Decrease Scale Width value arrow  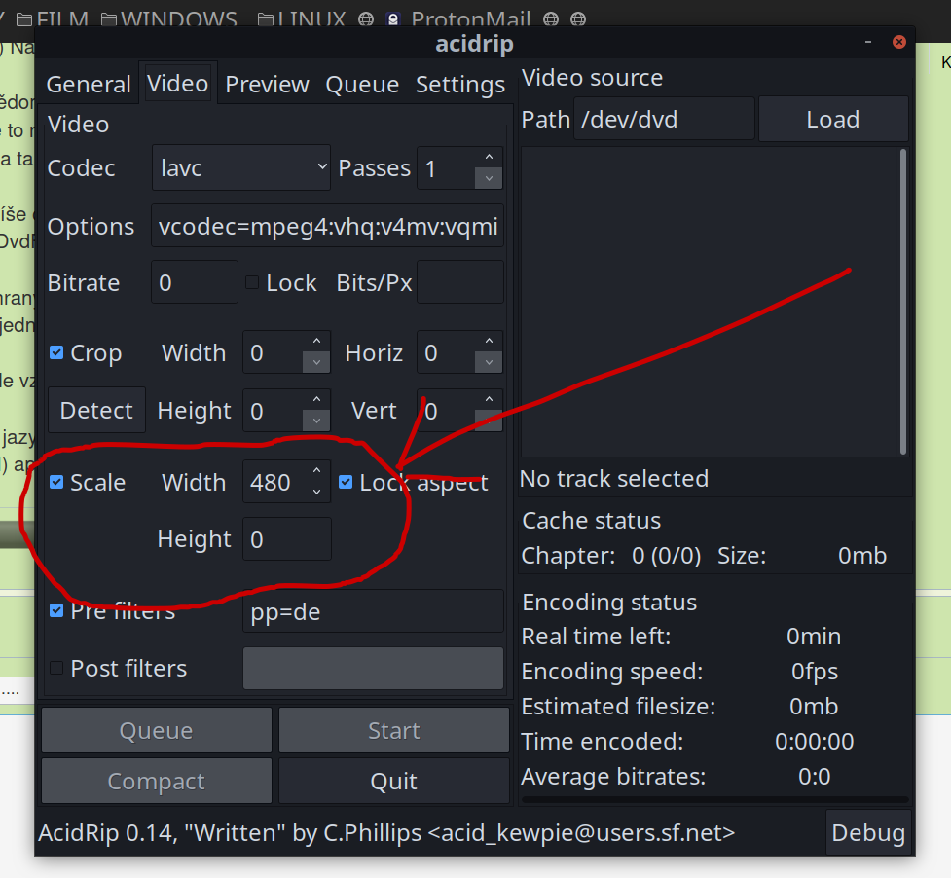click(316, 493)
